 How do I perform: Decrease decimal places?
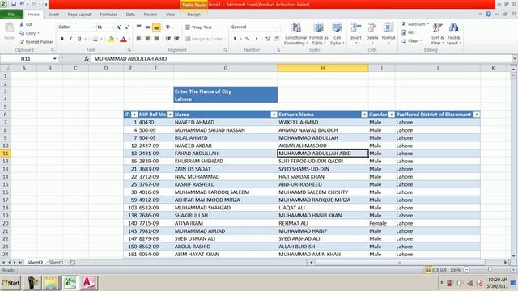pos(277,39)
